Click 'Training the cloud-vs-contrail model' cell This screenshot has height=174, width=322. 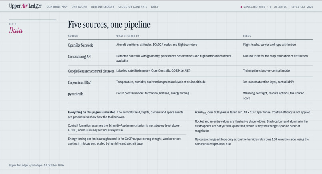(x=267, y=70)
